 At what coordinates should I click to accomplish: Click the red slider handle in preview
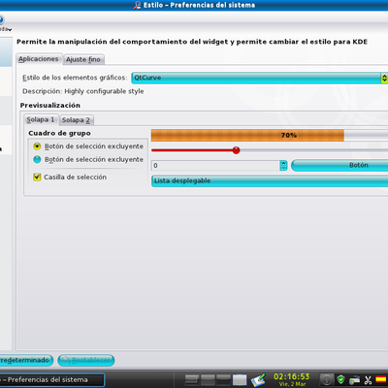click(237, 150)
